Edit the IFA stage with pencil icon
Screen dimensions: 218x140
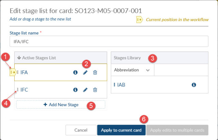(85, 72)
